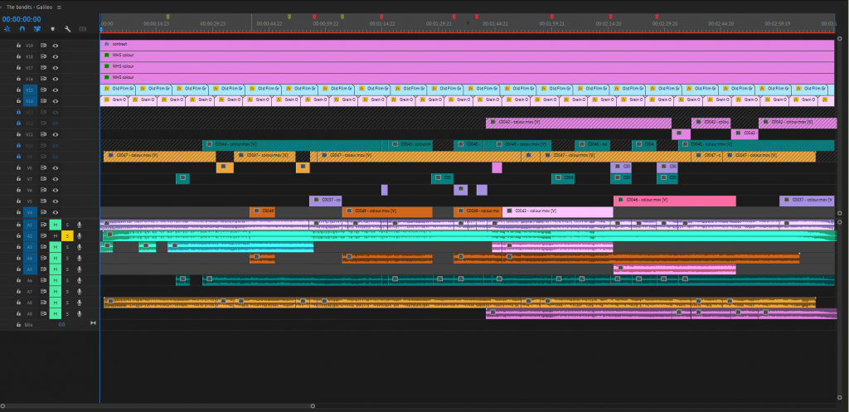Click the Mix track volume value 0.0
This screenshot has width=849, height=412.
(x=61, y=325)
